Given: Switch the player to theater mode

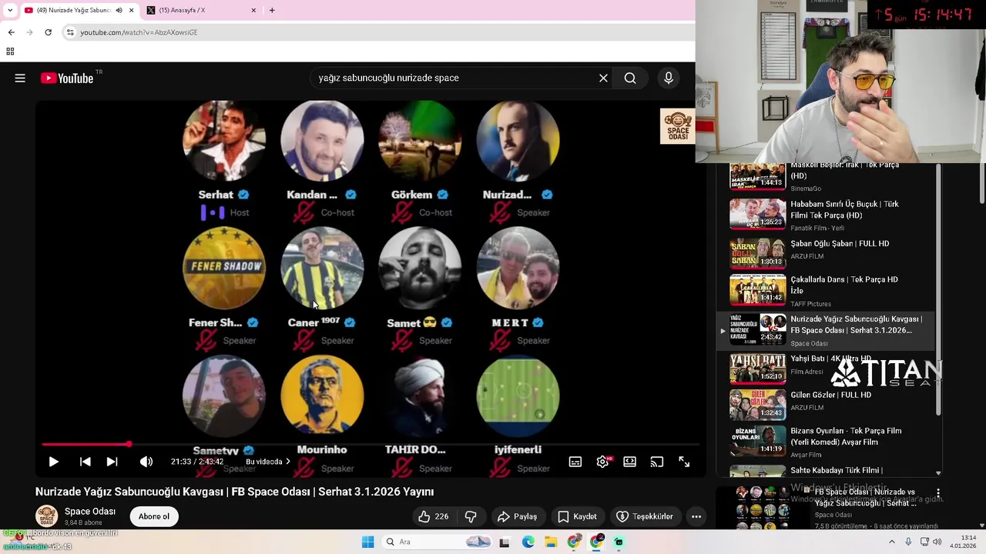Looking at the screenshot, I should [x=630, y=462].
